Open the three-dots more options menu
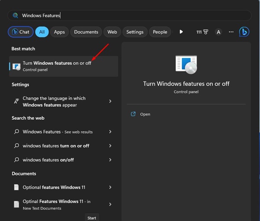Viewport: 260px width, 221px height. click(x=231, y=32)
